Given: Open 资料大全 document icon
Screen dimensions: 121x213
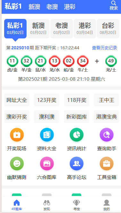Looking at the screenshot, I should click(47, 135).
